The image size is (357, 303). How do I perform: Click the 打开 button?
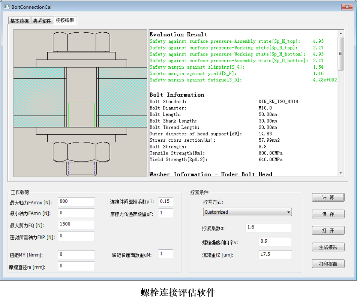[328, 230]
